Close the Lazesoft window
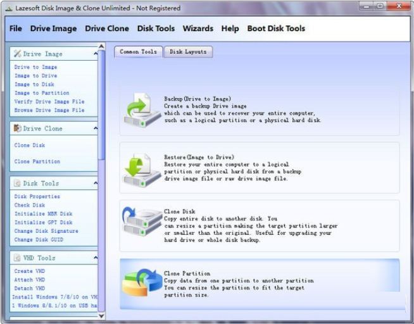414x324 pixels. [399, 6]
